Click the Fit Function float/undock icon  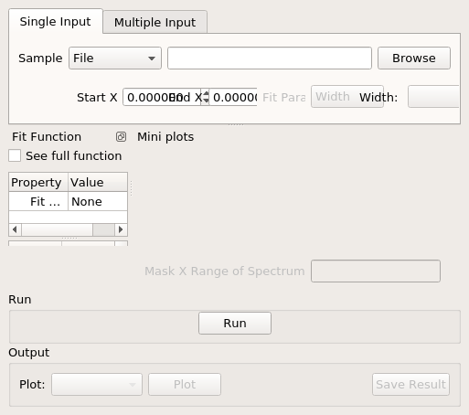121,137
